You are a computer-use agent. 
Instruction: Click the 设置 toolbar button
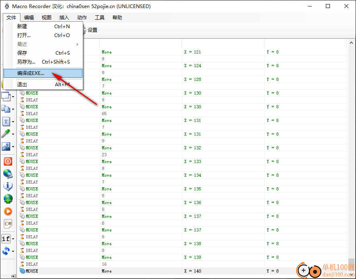click(x=90, y=30)
